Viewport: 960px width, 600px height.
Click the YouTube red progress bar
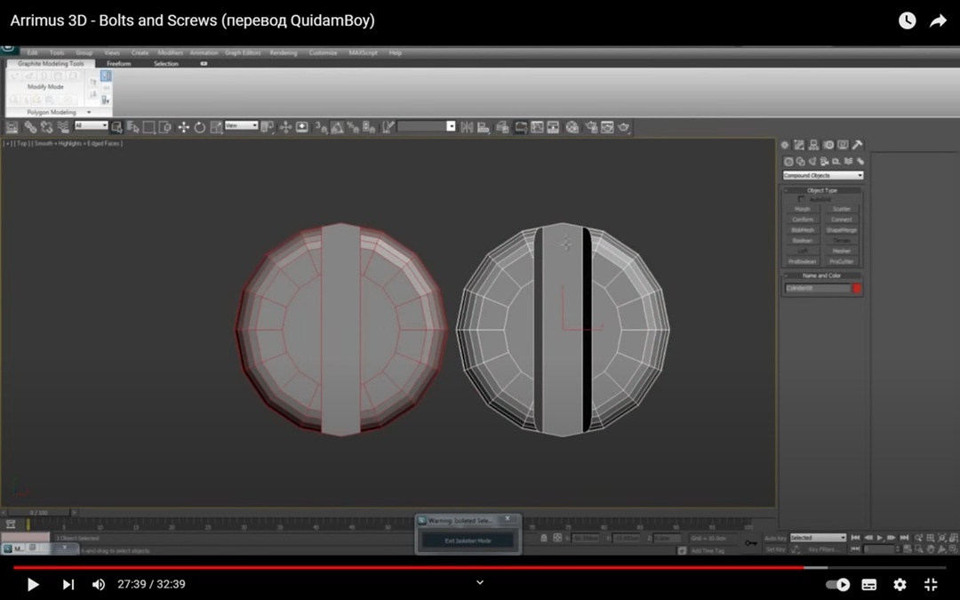[x=408, y=567]
